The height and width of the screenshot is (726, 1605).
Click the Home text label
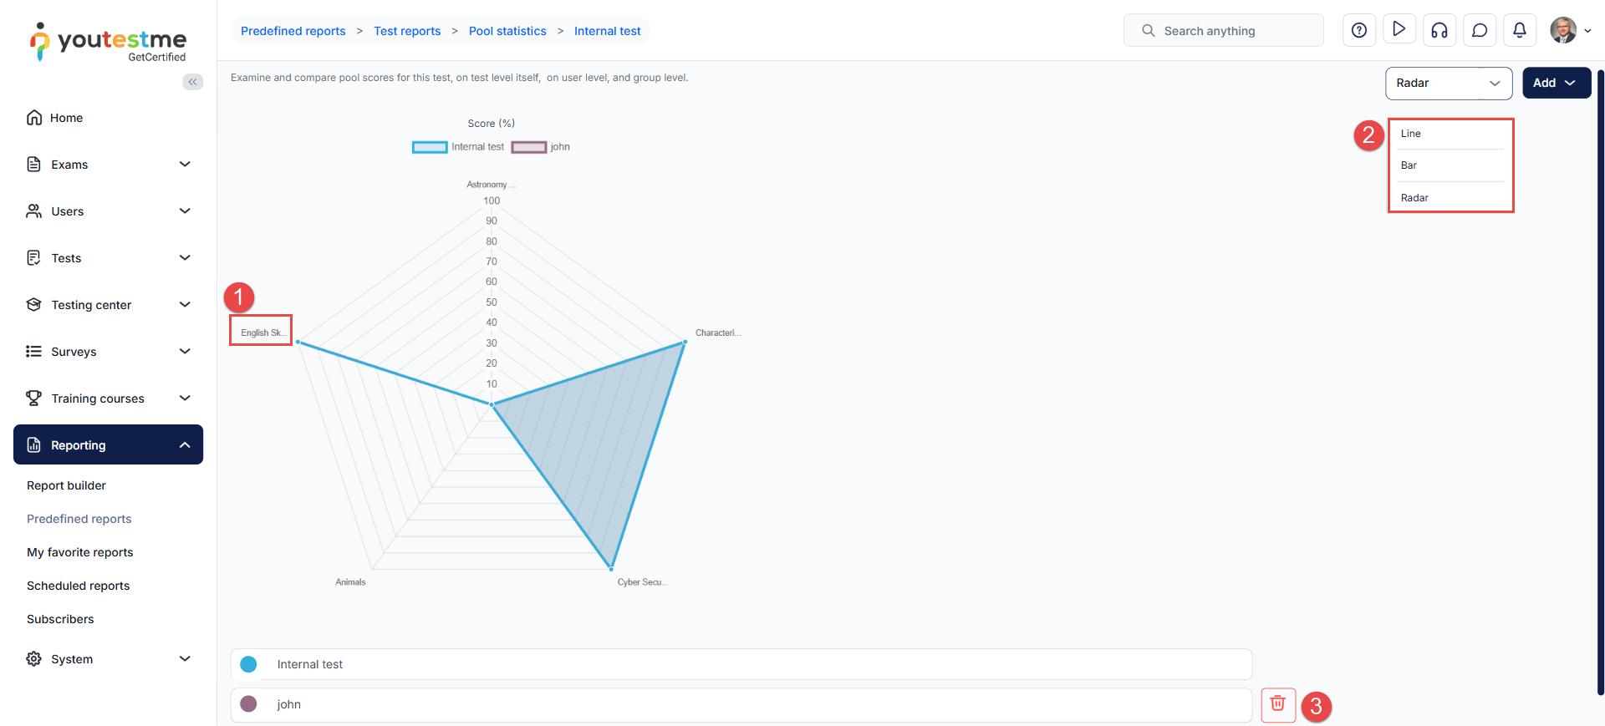(66, 118)
